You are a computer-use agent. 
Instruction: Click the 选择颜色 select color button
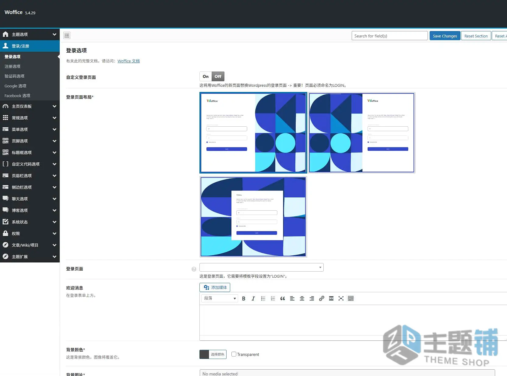click(x=217, y=354)
